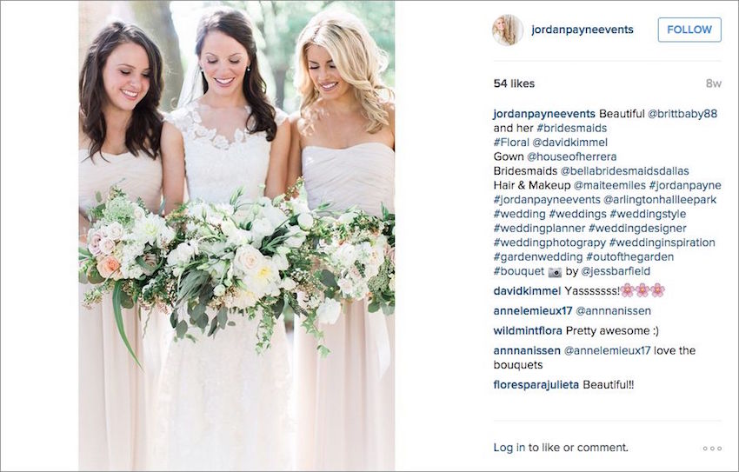Click the jordanpayneevents profile avatar
Image resolution: width=739 pixels, height=472 pixels.
[x=508, y=30]
